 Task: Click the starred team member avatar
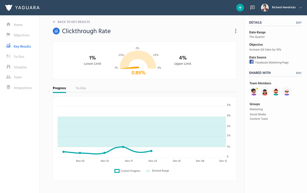(254, 91)
